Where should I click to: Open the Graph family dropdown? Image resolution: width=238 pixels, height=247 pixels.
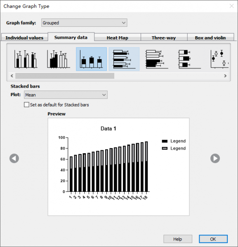(x=84, y=23)
